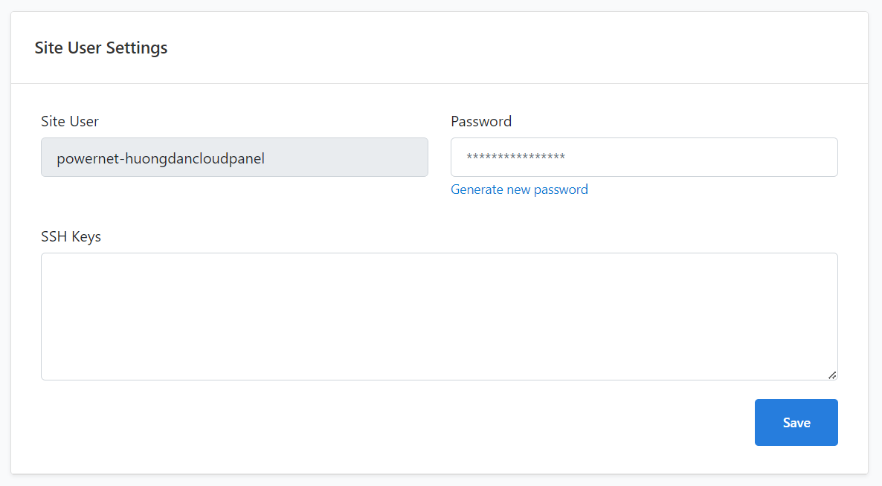Viewport: 882px width, 486px height.
Task: Click inside the SSH Keys text area
Action: [x=440, y=317]
